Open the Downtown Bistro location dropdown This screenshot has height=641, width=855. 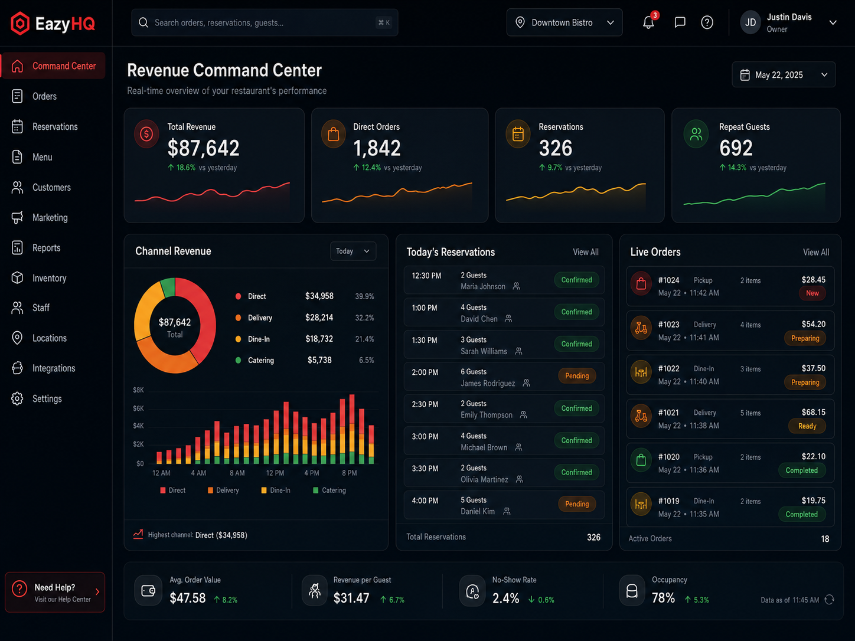[564, 22]
